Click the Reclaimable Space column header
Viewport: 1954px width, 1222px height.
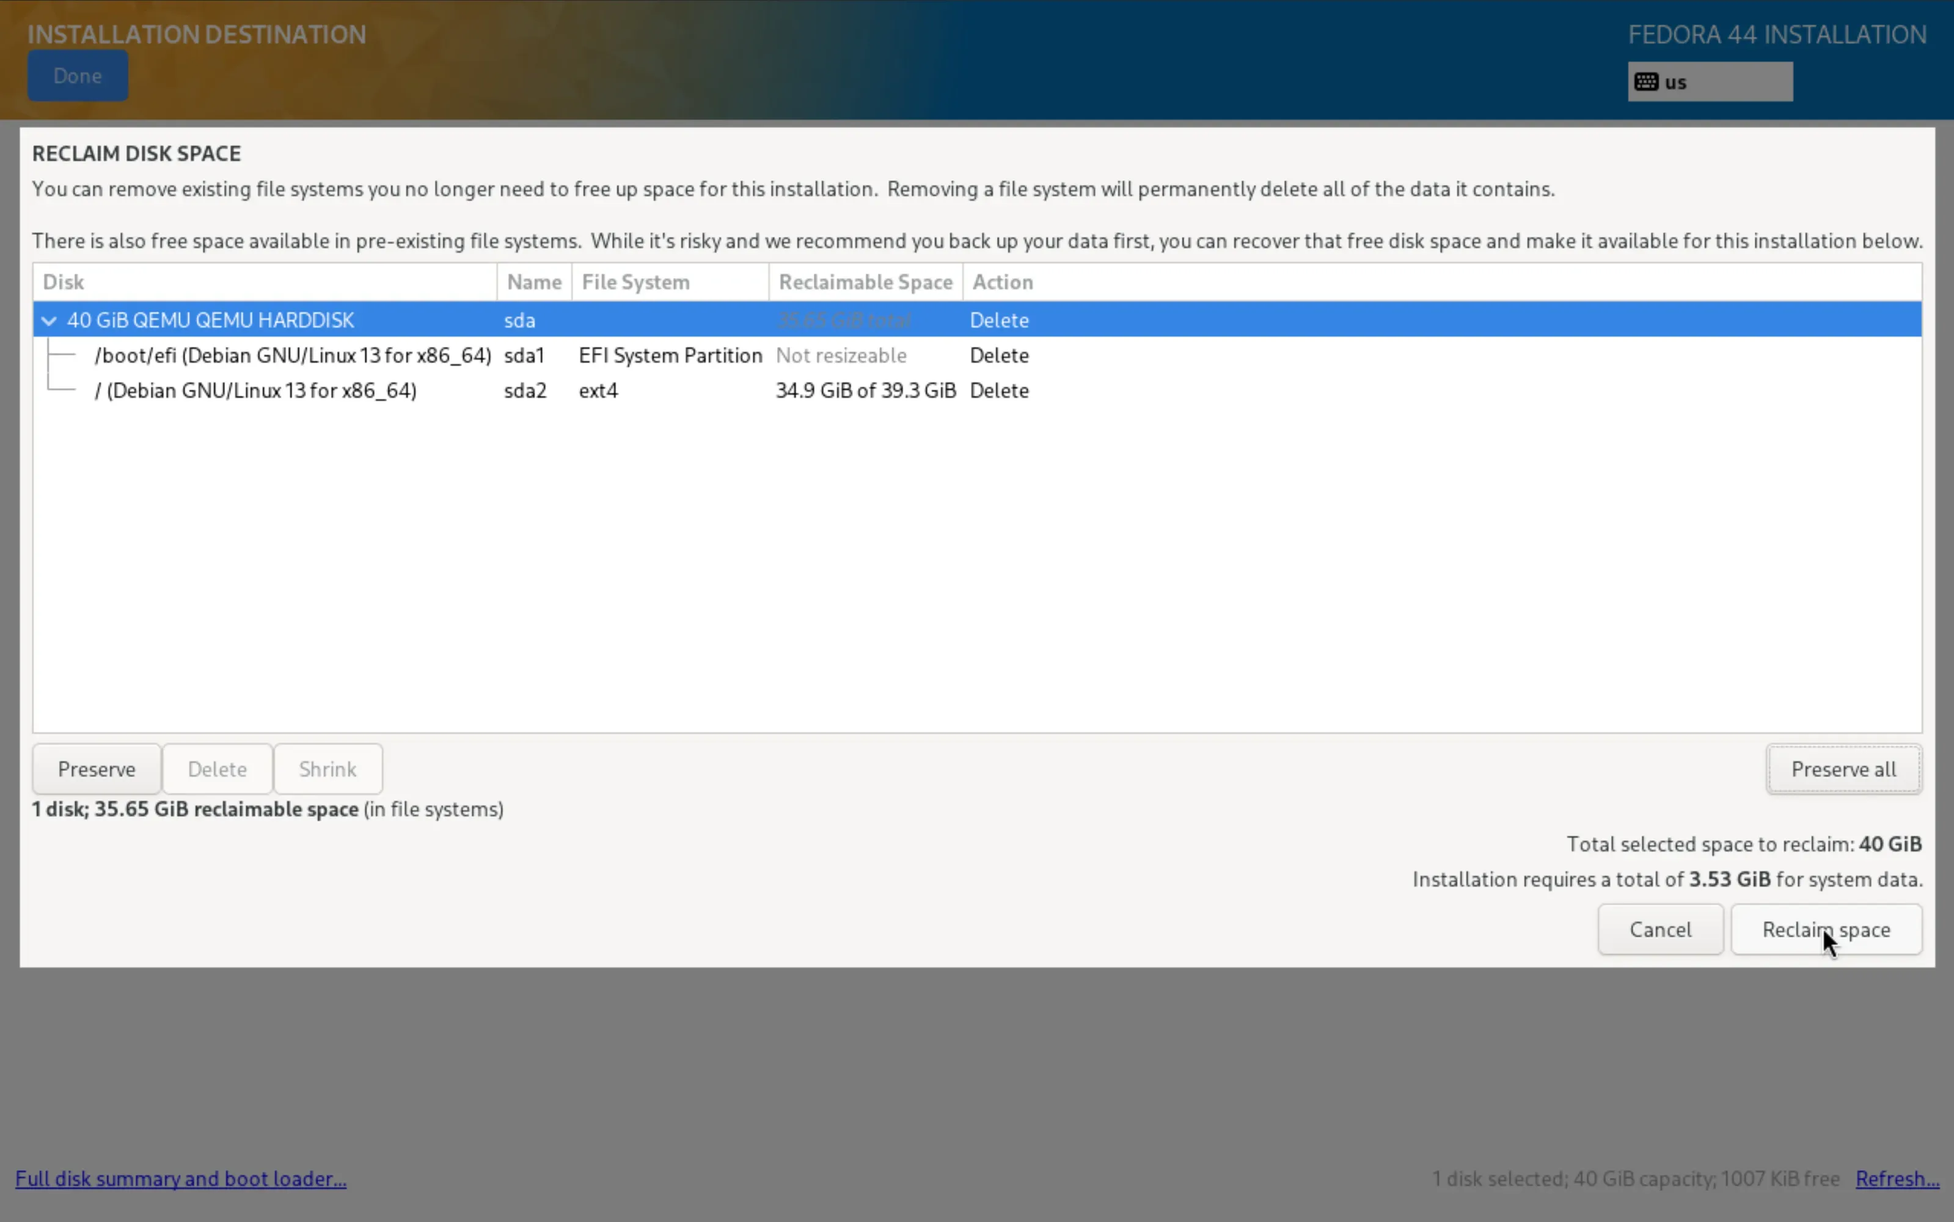click(x=865, y=282)
